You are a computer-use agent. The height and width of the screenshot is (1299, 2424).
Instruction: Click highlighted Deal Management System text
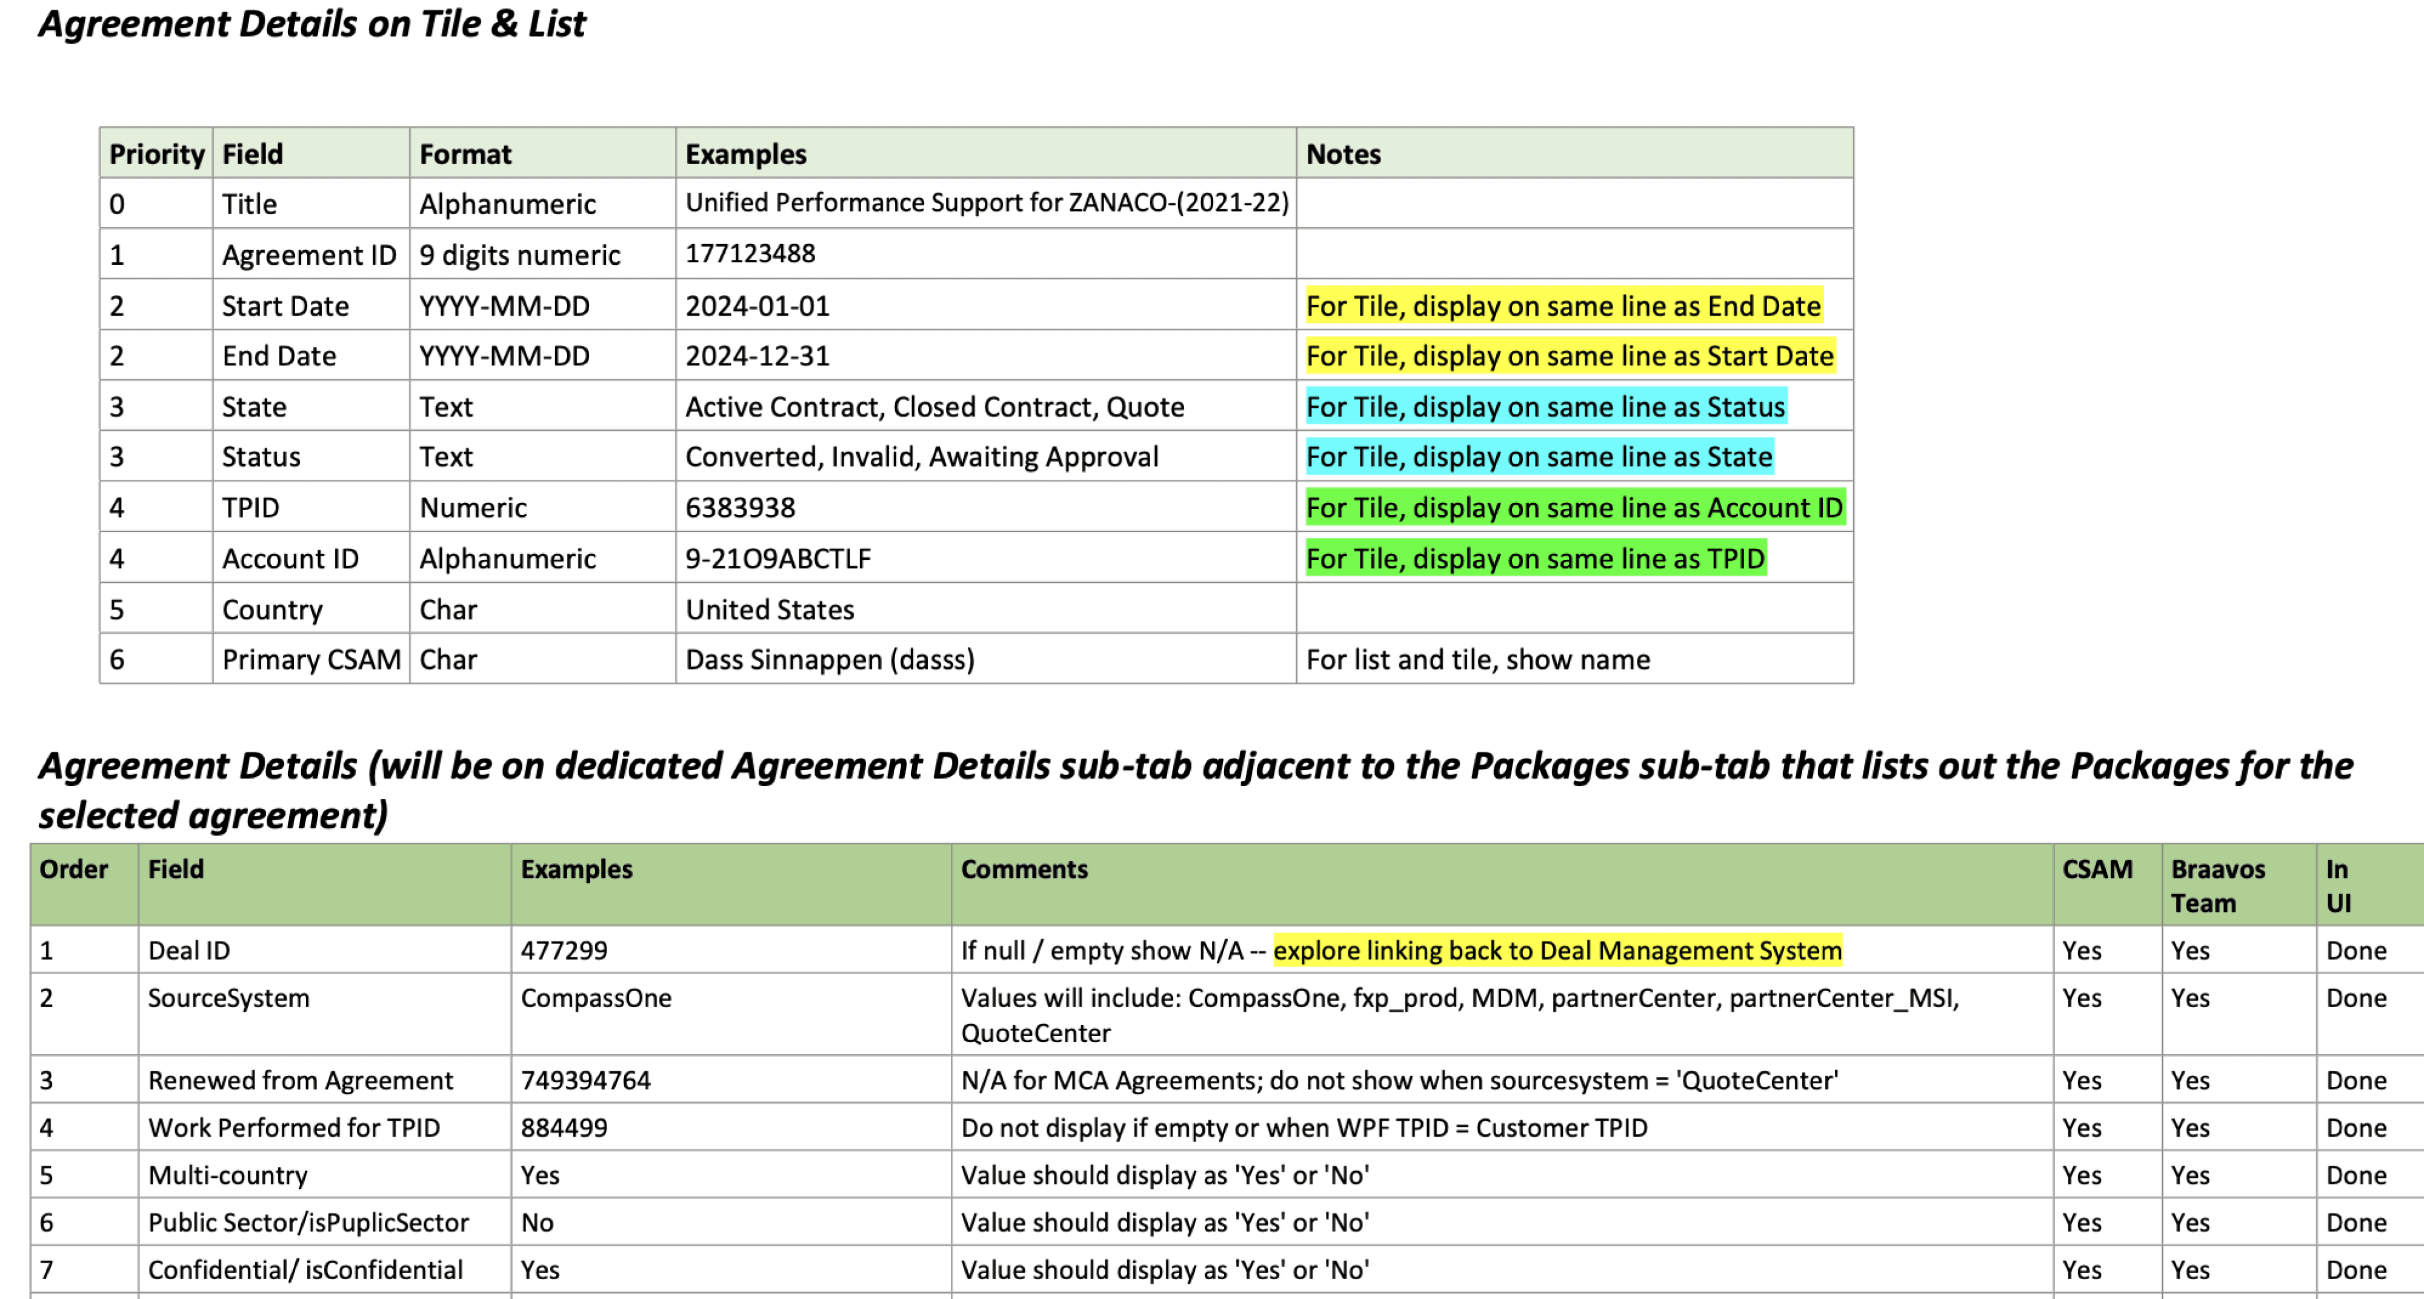point(1556,950)
